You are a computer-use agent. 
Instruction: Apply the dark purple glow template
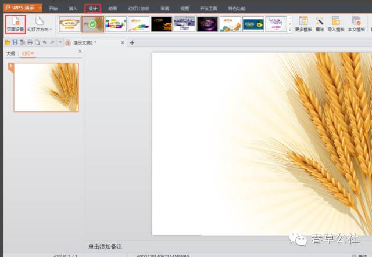208,24
